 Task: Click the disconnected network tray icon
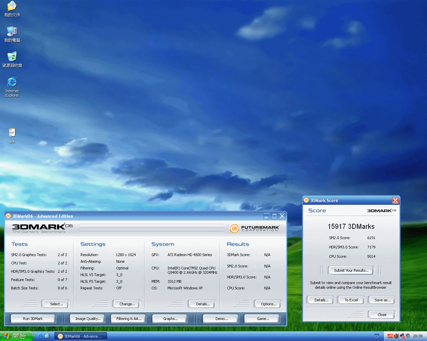click(x=402, y=336)
